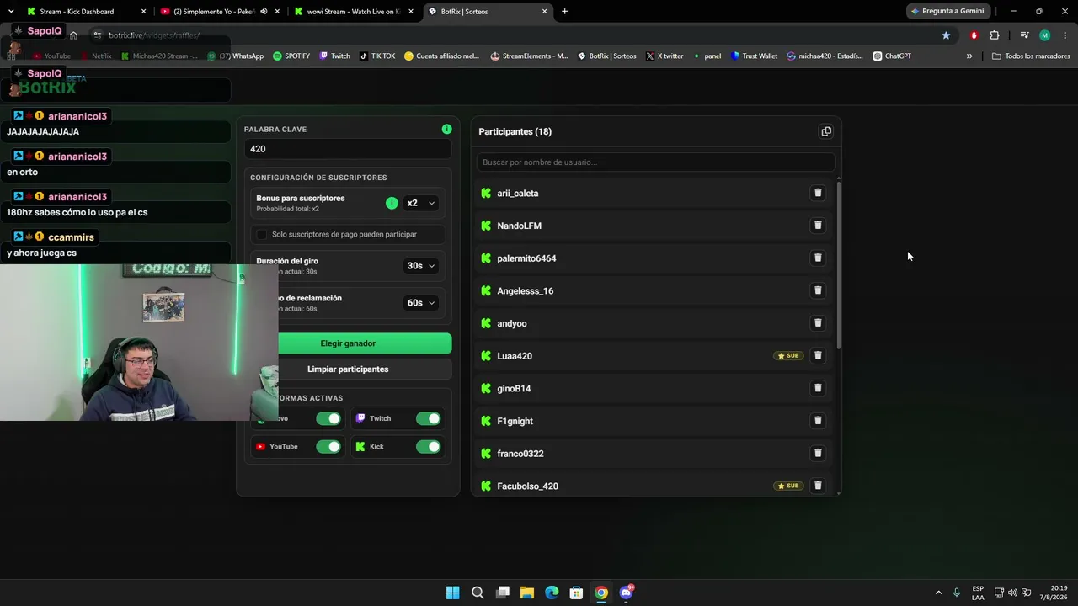Open a new browser tab

(x=564, y=12)
